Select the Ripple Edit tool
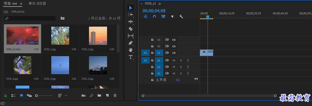This screenshot has width=312, height=106. click(131, 22)
